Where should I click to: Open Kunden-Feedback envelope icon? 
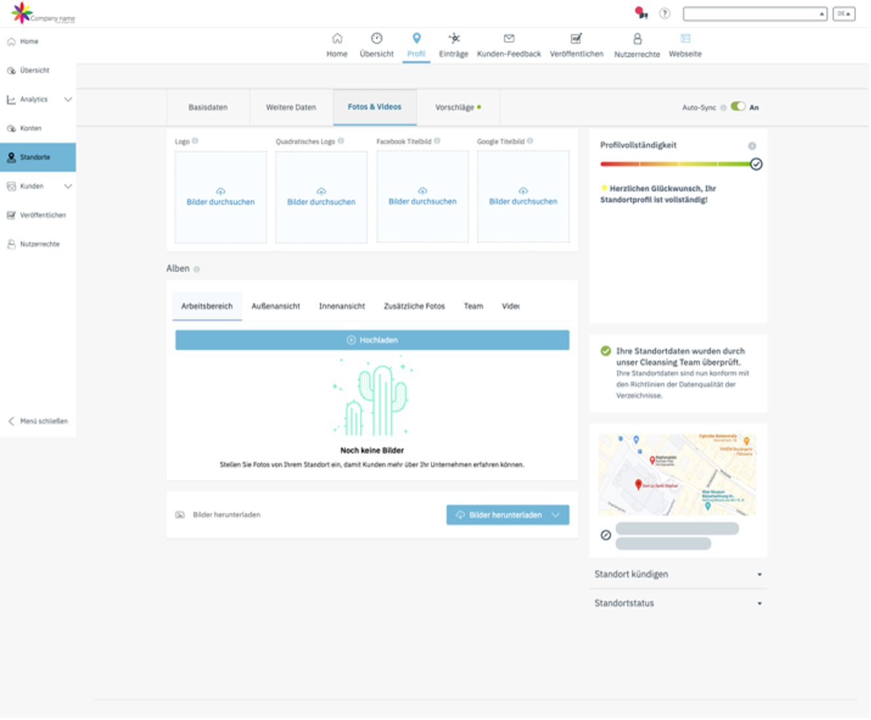pyautogui.click(x=510, y=38)
